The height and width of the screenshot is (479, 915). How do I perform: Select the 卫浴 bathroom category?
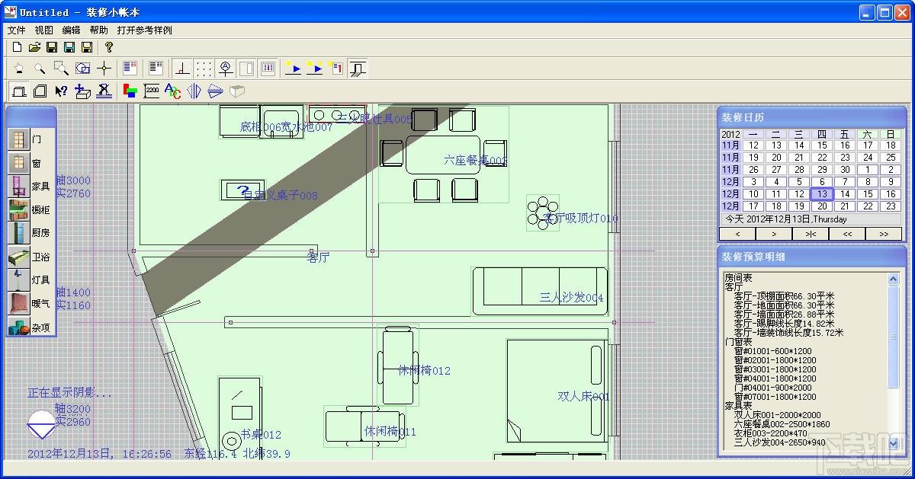pyautogui.click(x=31, y=257)
